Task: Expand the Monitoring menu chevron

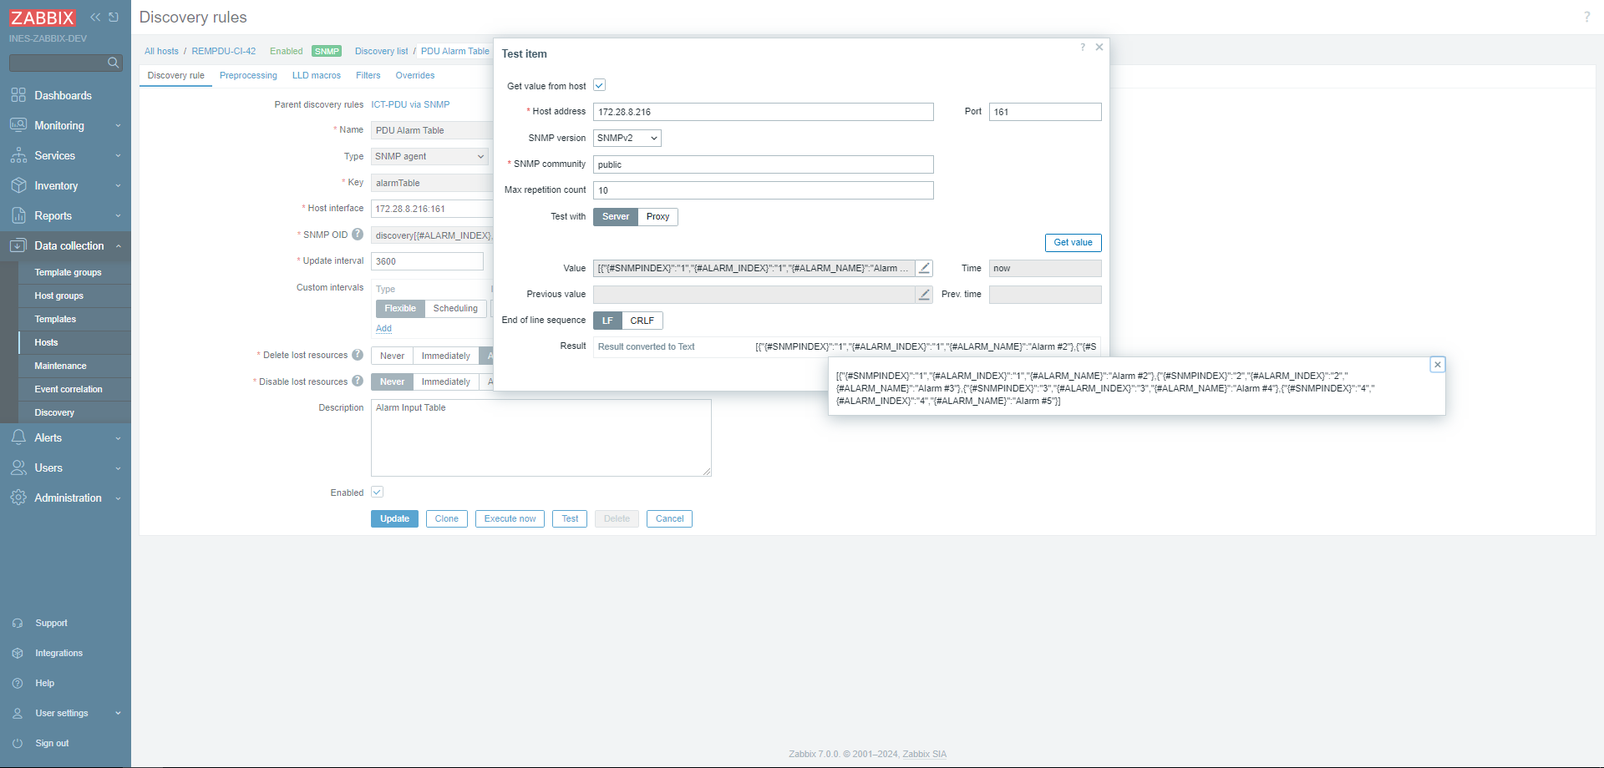Action: tap(118, 126)
